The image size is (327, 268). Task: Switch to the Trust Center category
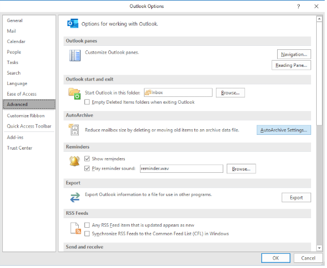[x=20, y=148]
